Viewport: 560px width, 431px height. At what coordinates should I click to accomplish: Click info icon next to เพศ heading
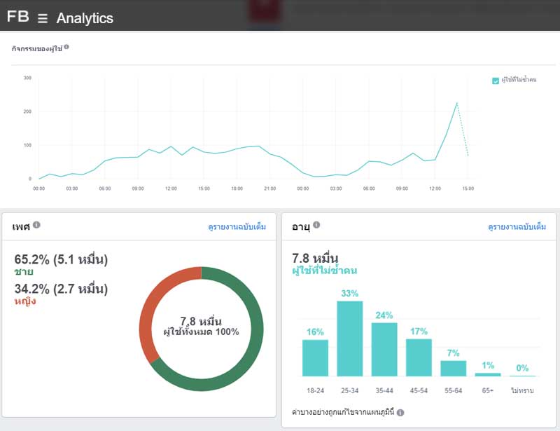[x=36, y=225]
